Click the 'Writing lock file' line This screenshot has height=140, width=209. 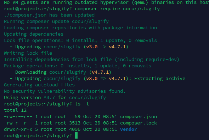click(x=28, y=53)
